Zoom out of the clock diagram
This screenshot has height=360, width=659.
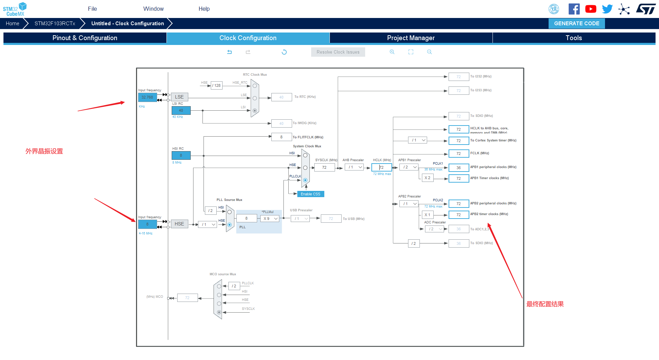coord(430,52)
